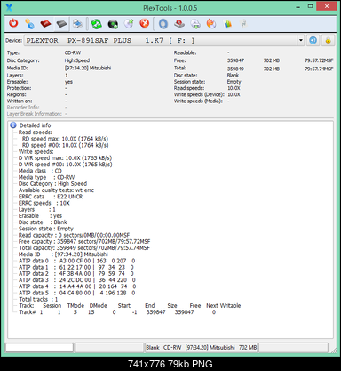Viewport: 341px width, 371px height.
Task: Click the 79:57.72MSF free time value
Action: click(x=319, y=60)
